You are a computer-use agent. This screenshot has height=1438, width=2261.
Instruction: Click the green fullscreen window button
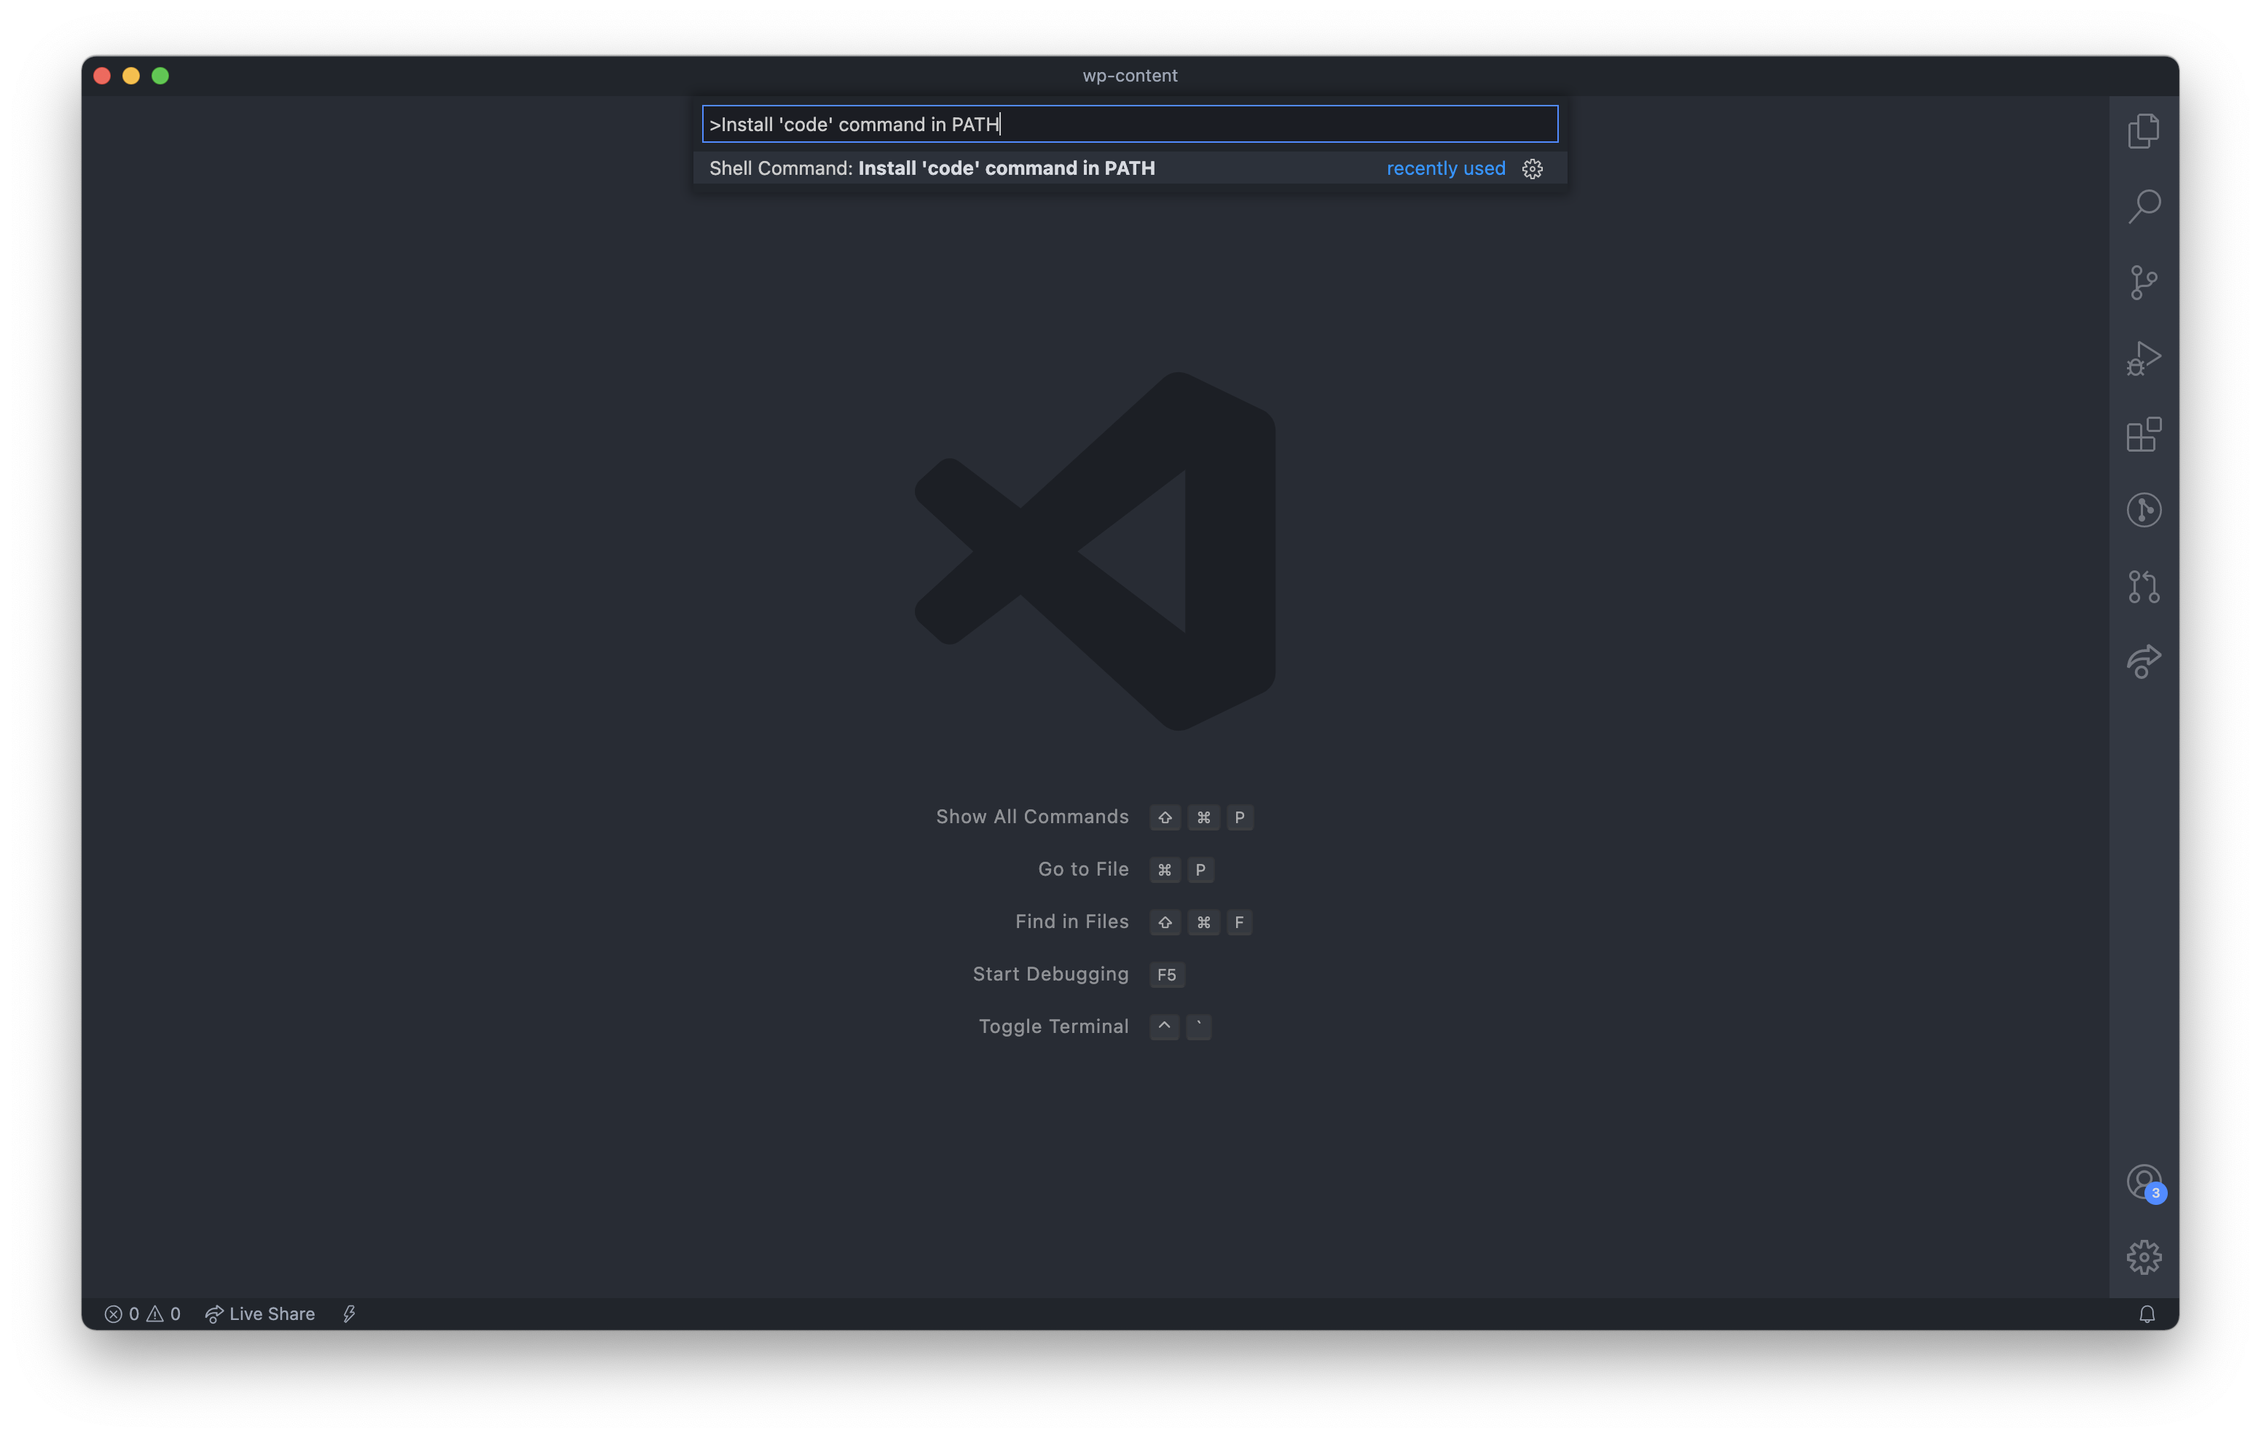tap(160, 76)
